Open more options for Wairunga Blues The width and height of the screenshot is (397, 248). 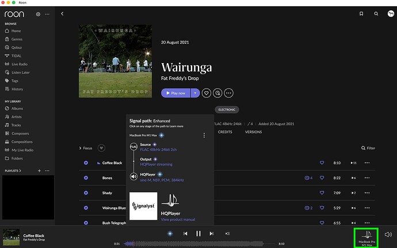(x=367, y=208)
